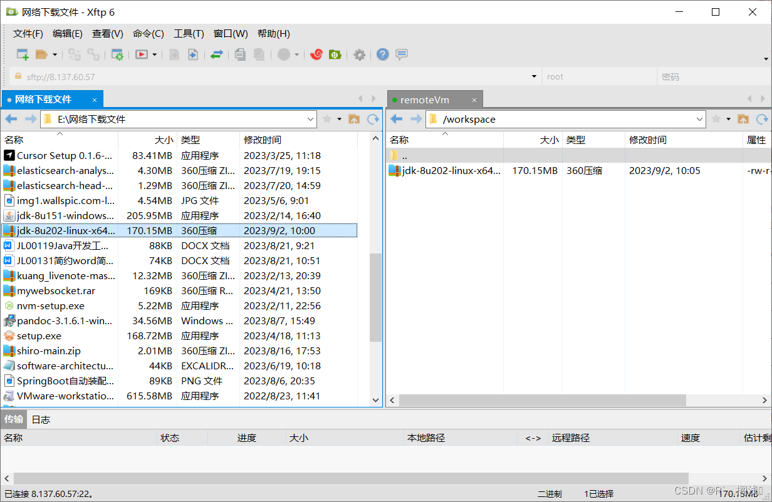The image size is (772, 502).
Task: Open Options with the gear icon
Action: [359, 54]
